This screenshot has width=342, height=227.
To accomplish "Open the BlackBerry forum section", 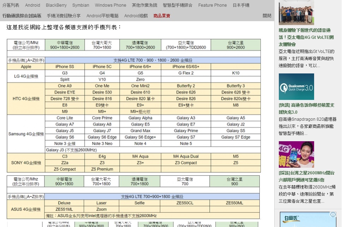I will tap(56, 5).
